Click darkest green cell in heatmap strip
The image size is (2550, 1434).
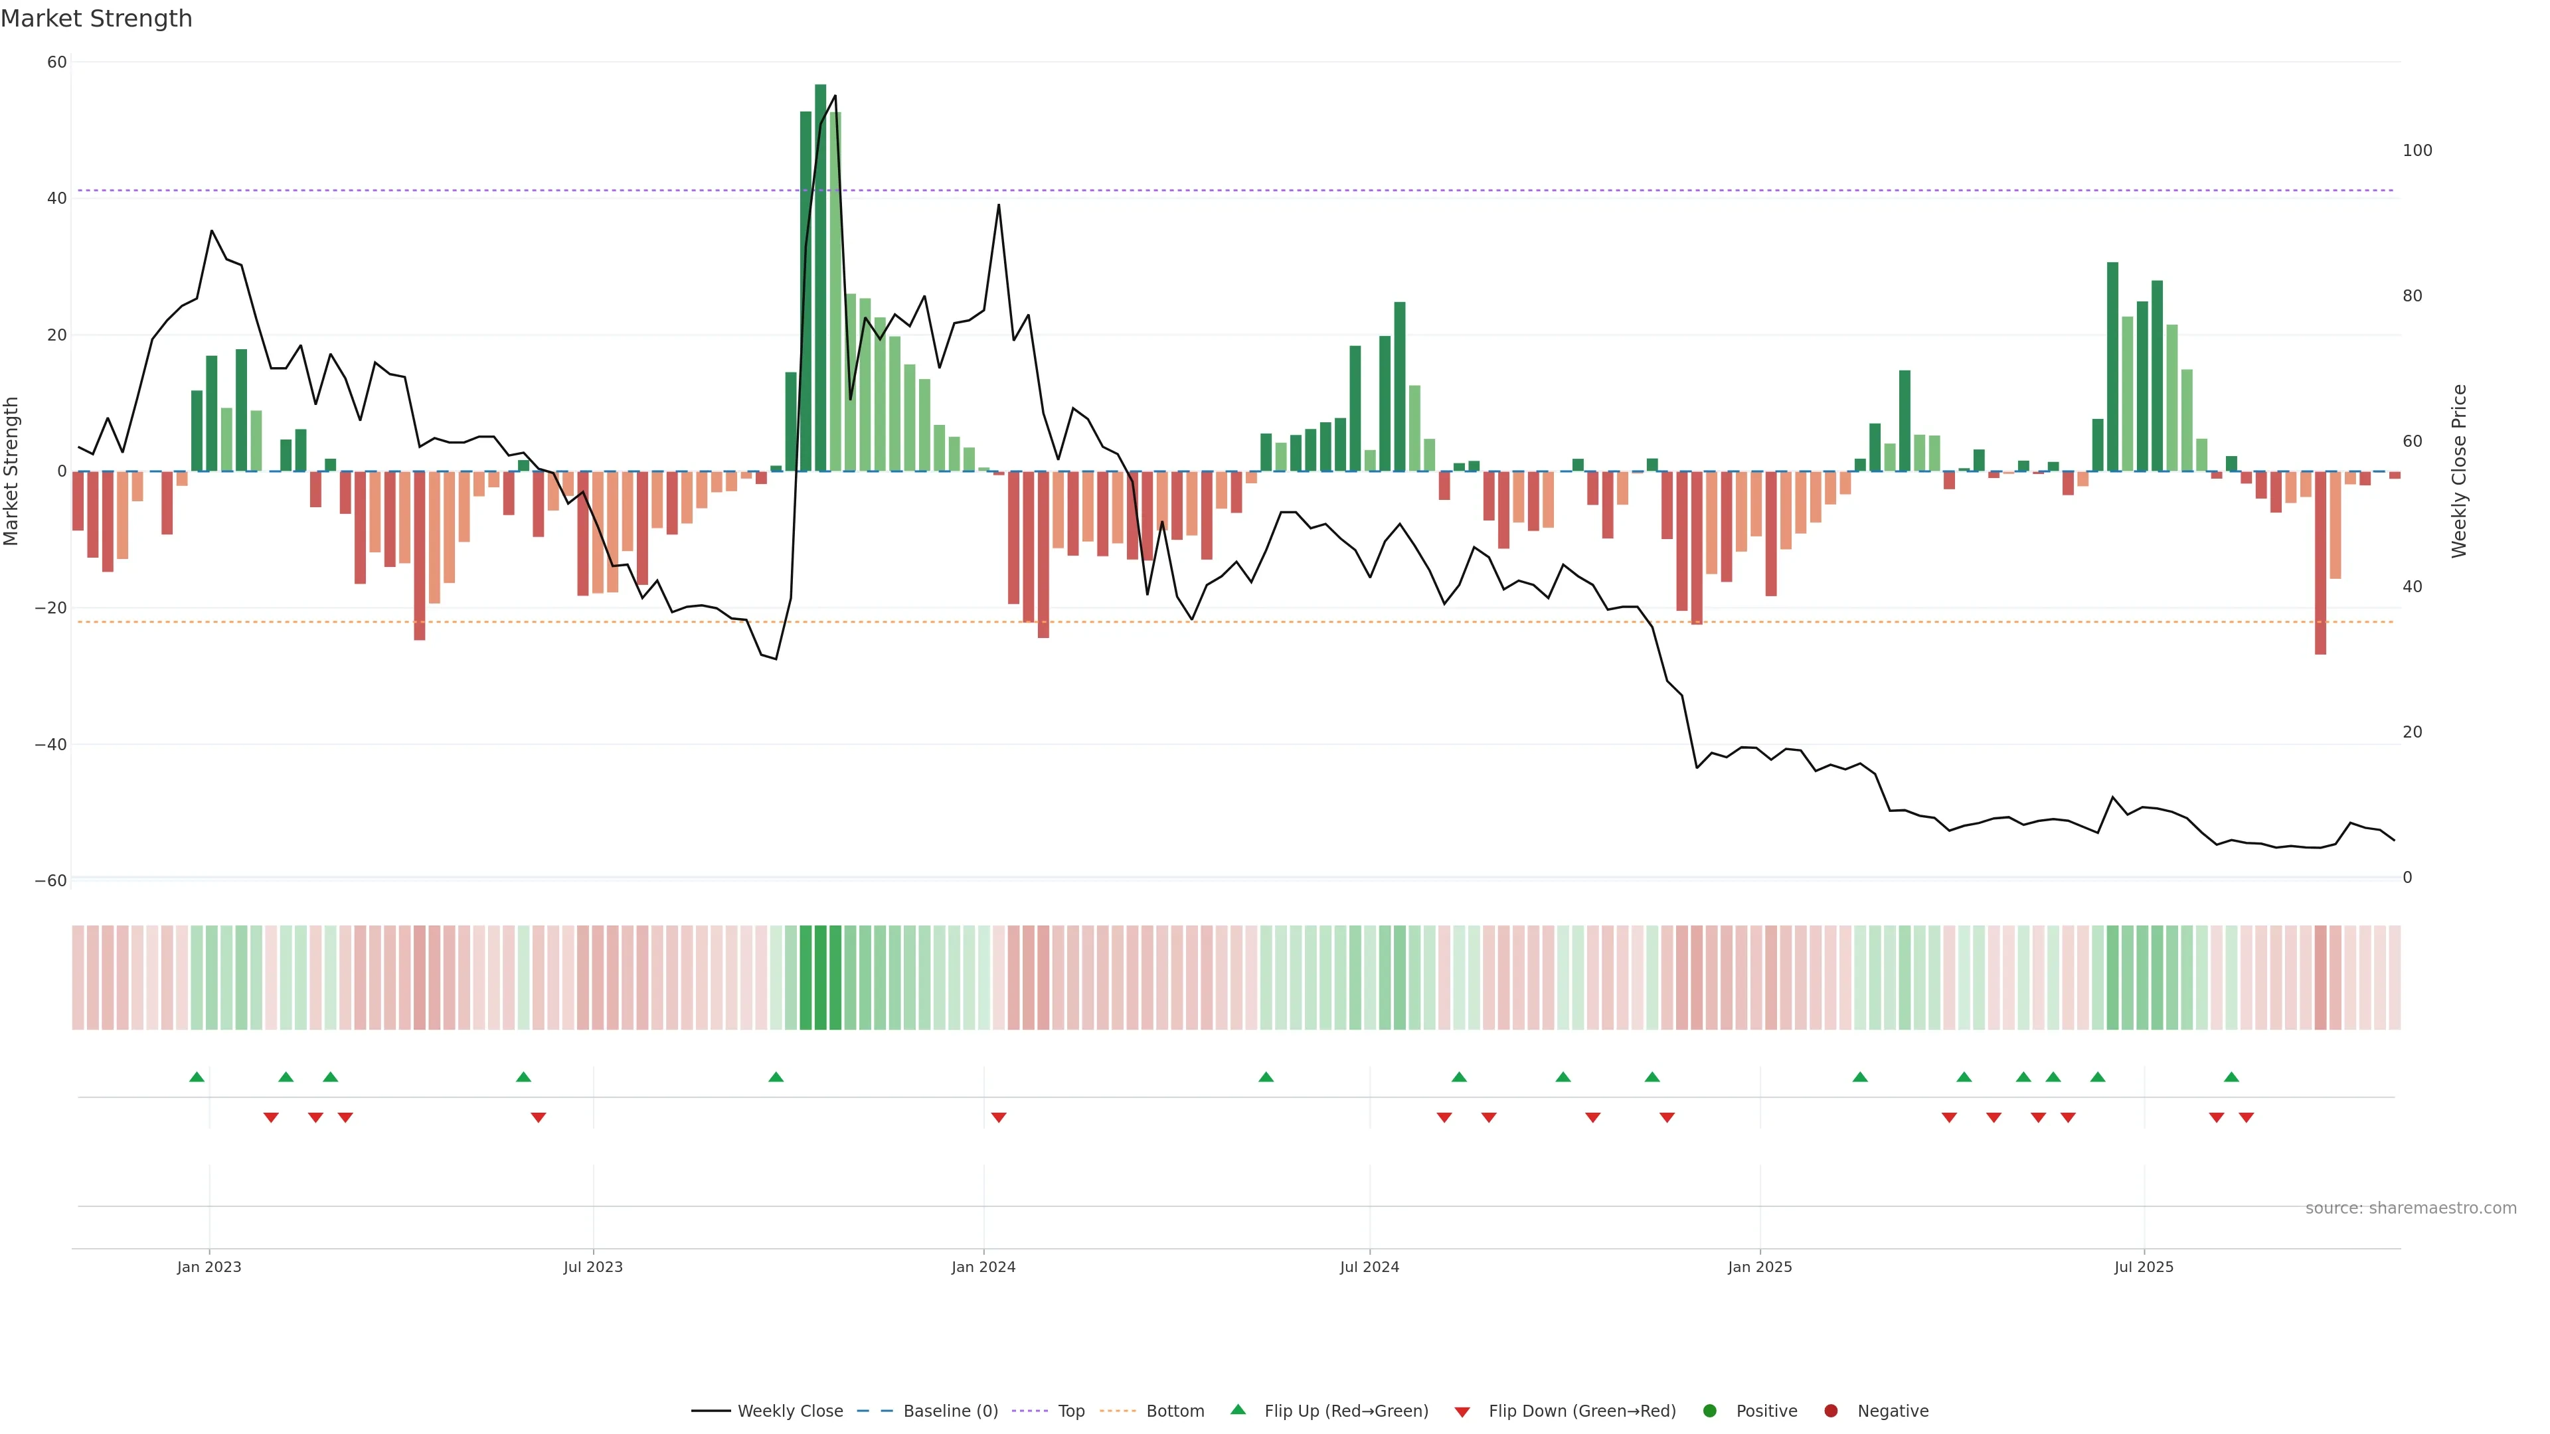tap(821, 978)
